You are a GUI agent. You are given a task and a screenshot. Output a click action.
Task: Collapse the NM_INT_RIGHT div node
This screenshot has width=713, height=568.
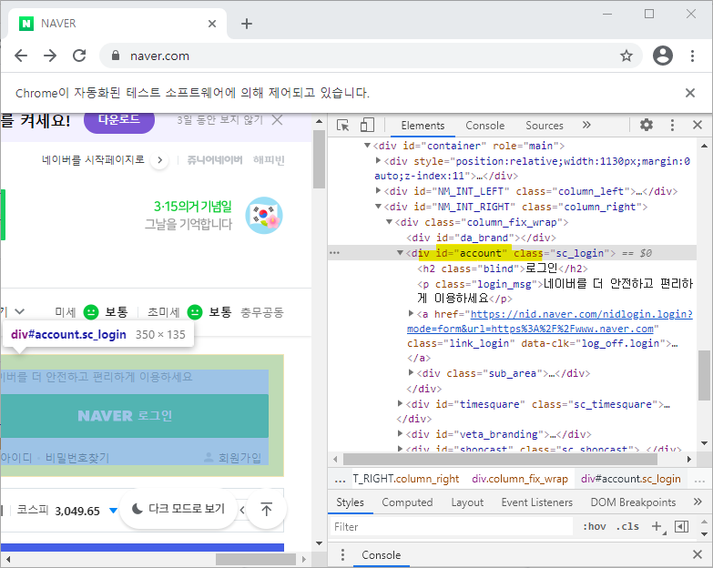(378, 207)
